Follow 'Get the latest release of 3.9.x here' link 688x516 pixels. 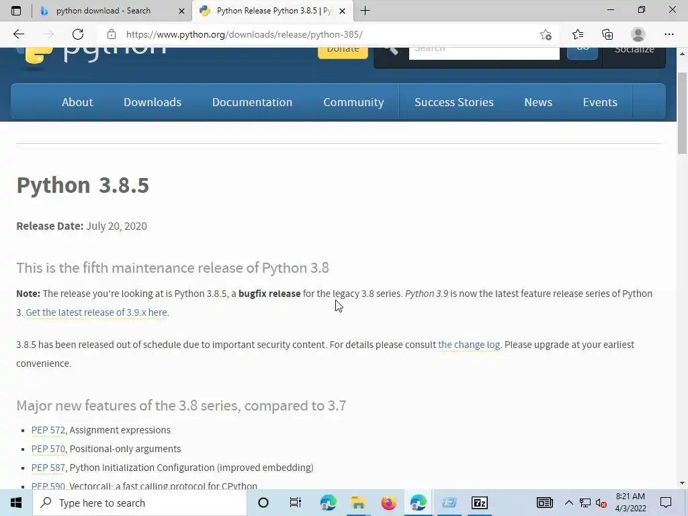click(x=96, y=312)
